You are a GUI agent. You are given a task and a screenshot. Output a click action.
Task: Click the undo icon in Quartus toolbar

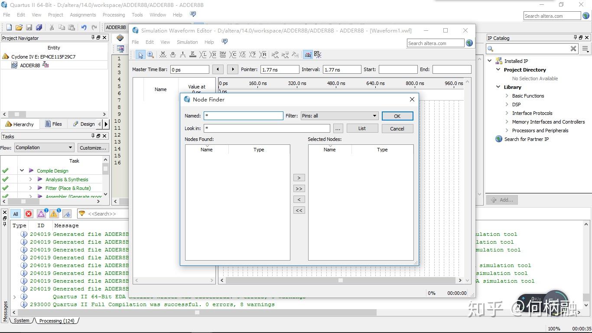pos(84,27)
